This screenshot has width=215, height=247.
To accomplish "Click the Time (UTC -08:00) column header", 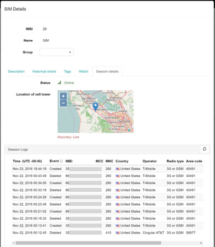I will 27,161.
